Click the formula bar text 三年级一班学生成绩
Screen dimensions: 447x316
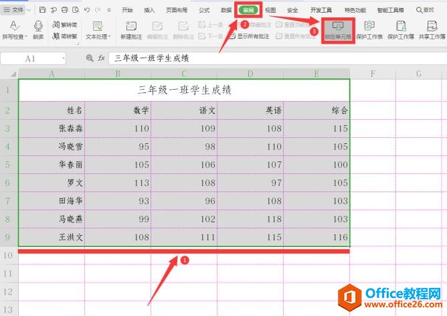[x=151, y=58]
